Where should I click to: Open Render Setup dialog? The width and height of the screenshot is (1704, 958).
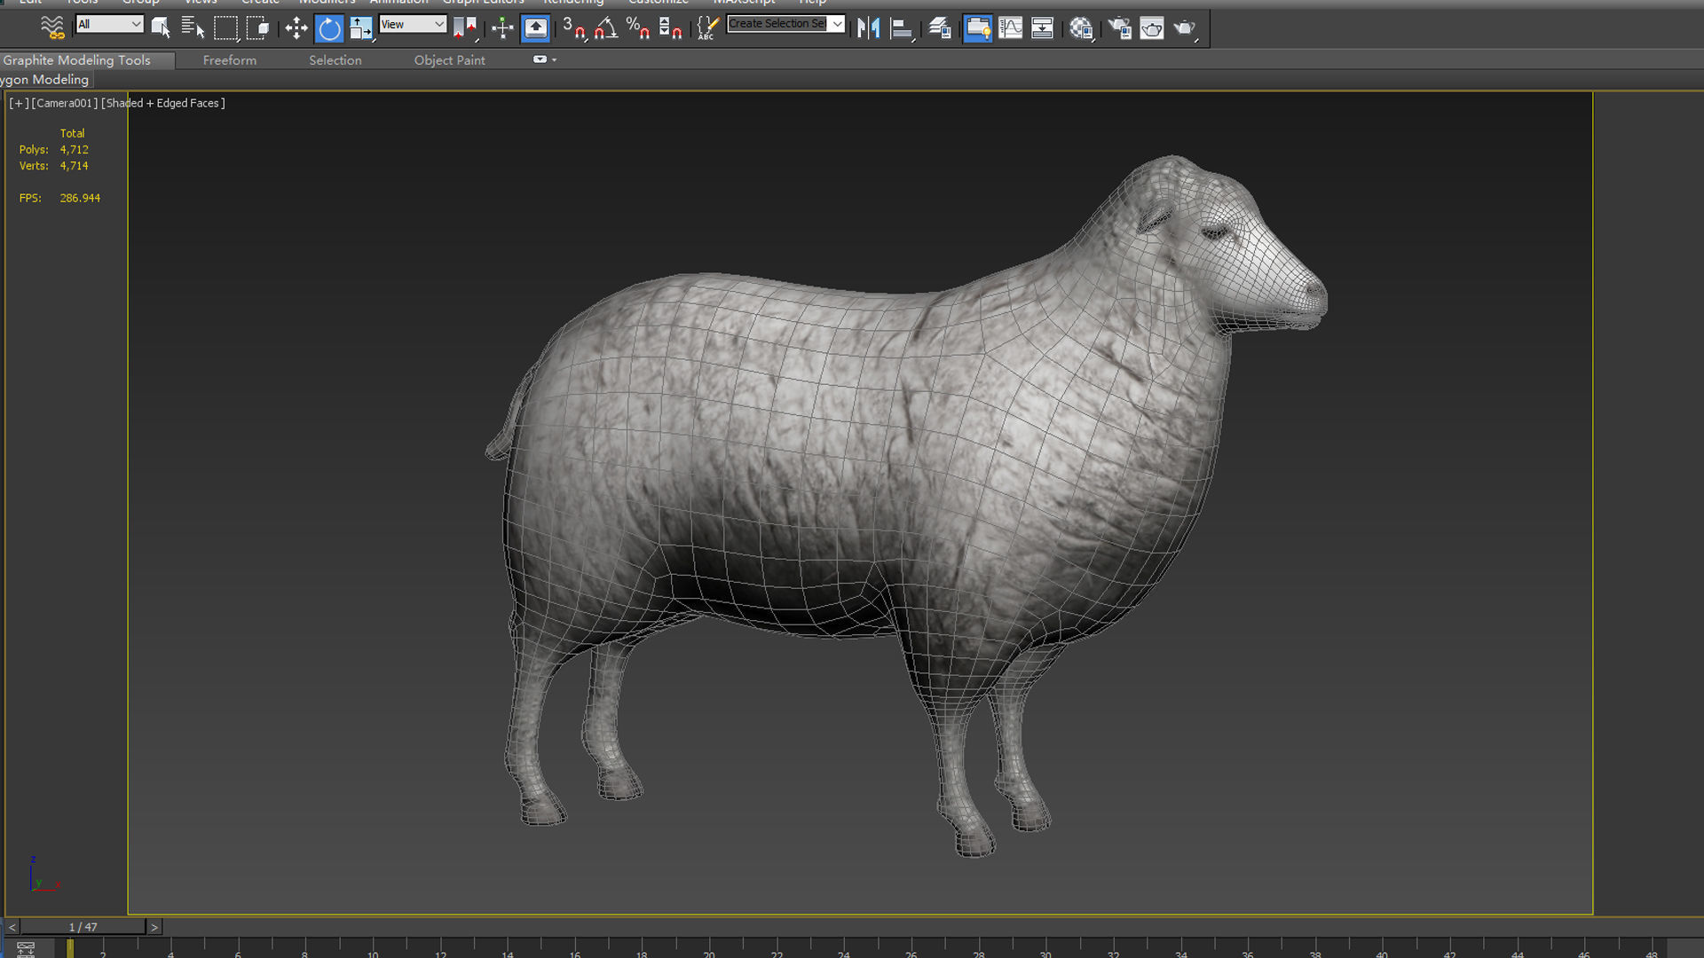click(x=1119, y=28)
